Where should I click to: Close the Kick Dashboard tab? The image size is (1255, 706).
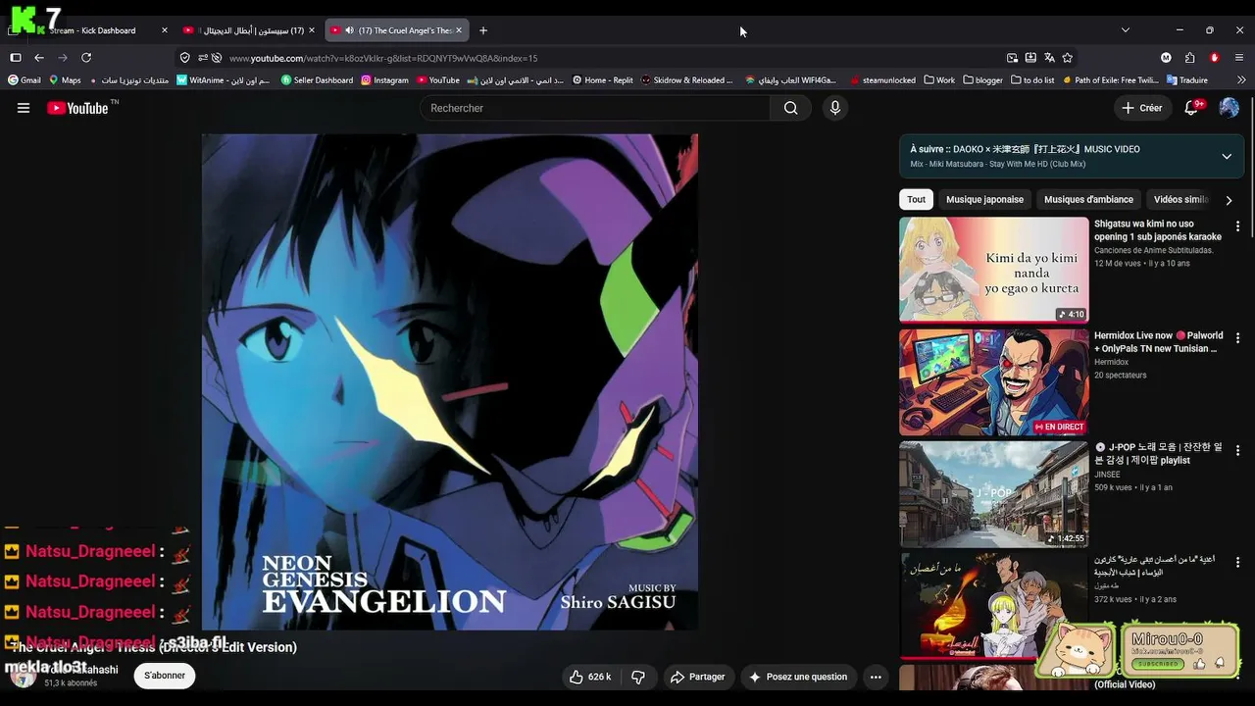pos(165,30)
